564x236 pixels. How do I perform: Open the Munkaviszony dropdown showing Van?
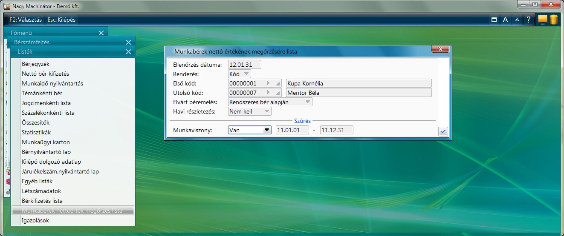tap(267, 130)
